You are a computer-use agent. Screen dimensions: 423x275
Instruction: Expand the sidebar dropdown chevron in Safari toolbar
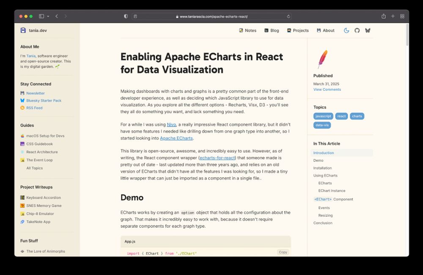point(48,16)
